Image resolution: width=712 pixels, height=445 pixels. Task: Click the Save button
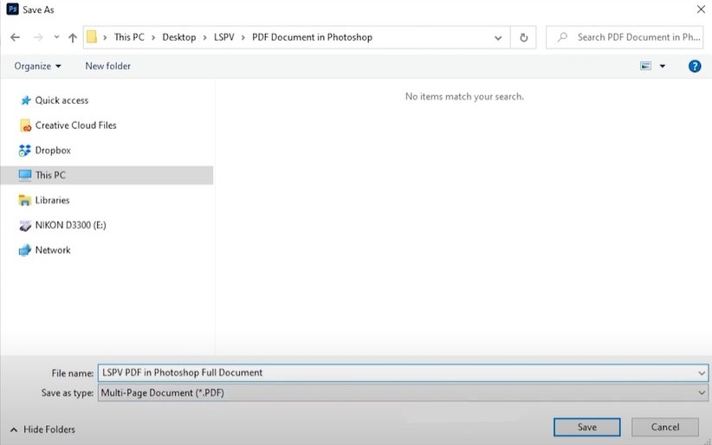586,427
